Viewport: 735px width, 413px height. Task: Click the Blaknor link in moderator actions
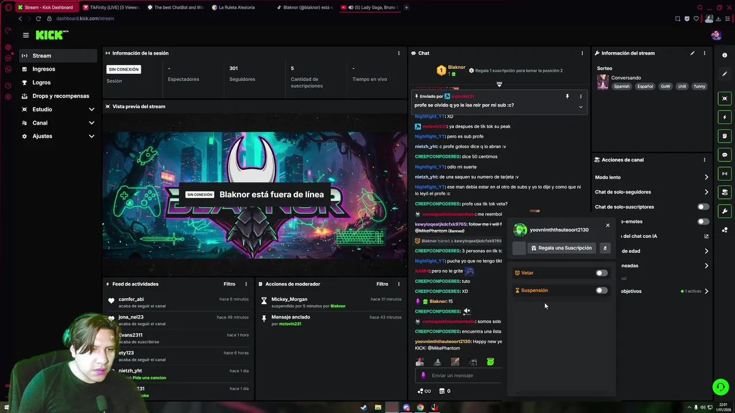[x=338, y=306]
